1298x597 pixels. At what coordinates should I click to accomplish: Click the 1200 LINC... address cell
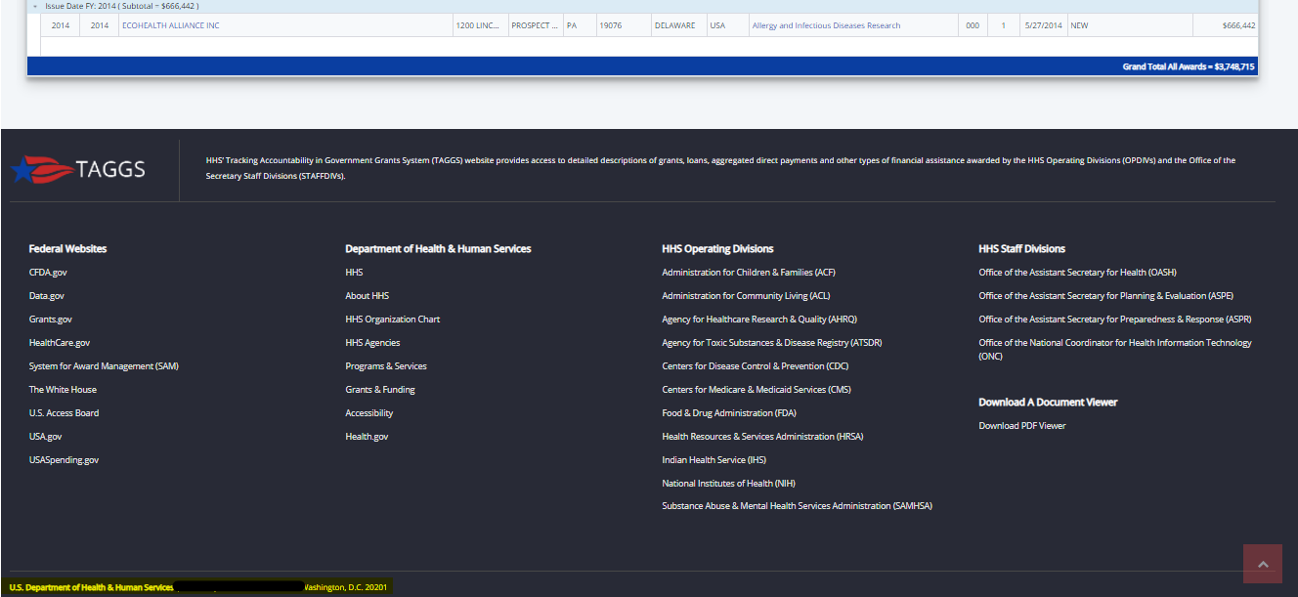tap(480, 25)
